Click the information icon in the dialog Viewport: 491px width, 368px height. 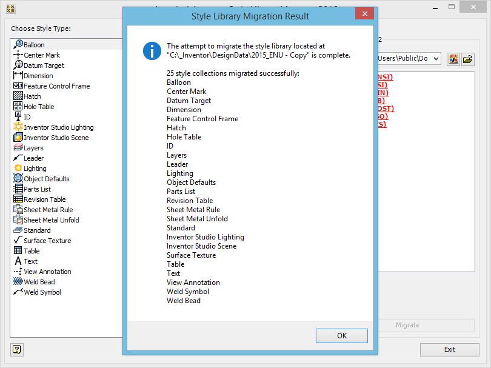click(152, 51)
